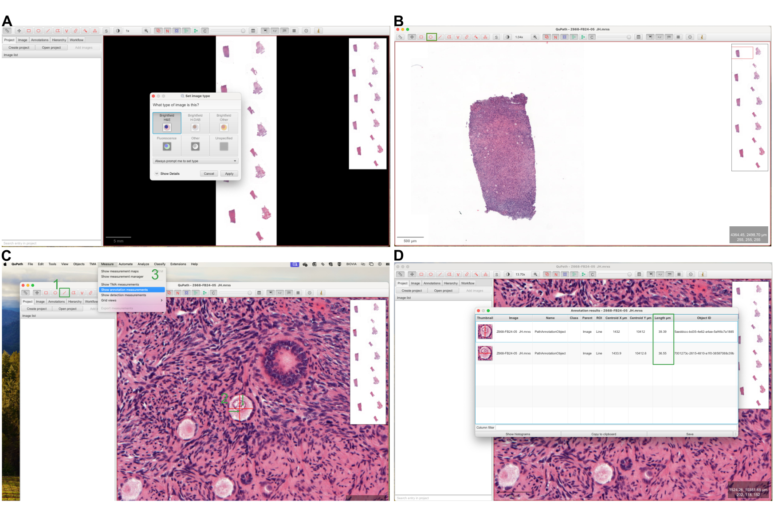Click the zoom-to-fit magnifier in panel B

pyautogui.click(x=535, y=37)
